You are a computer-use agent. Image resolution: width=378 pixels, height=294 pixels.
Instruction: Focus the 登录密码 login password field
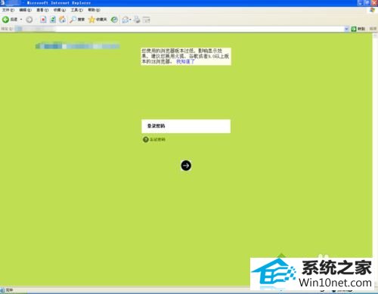[x=186, y=126]
